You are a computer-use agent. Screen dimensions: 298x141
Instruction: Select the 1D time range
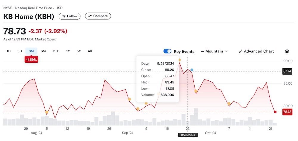9,51
